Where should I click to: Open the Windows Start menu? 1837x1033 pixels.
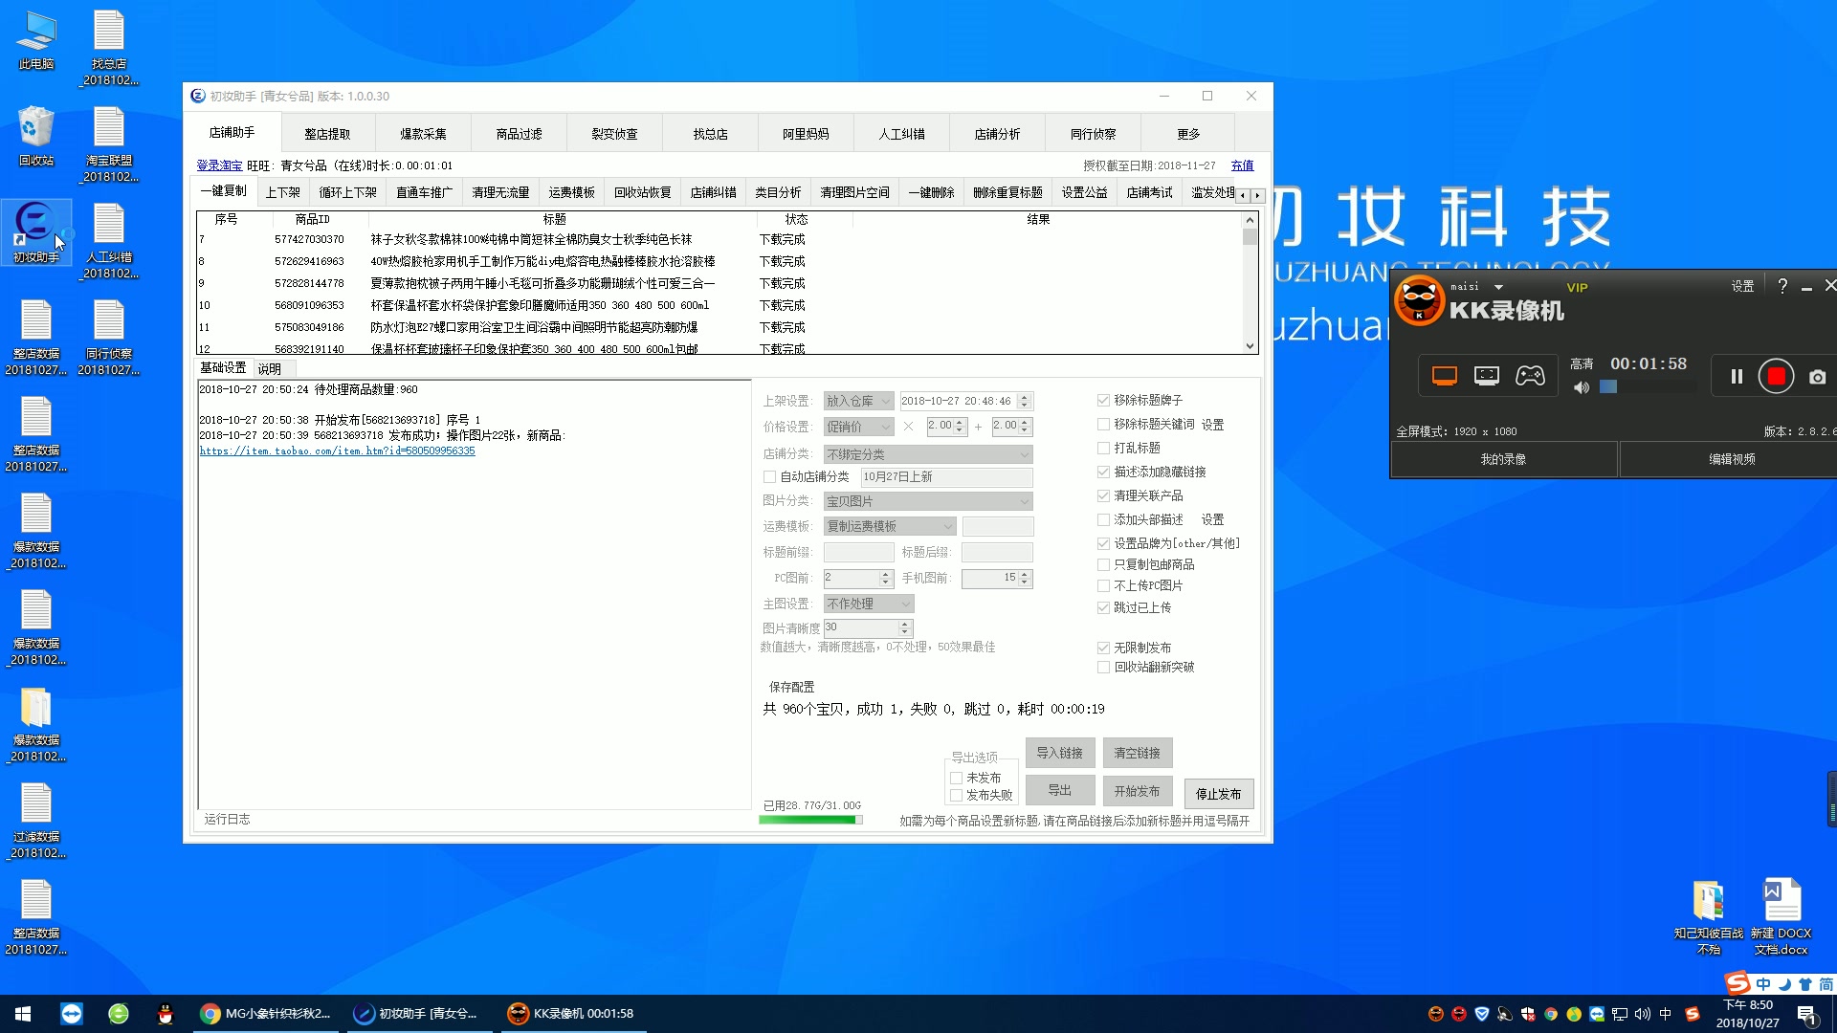coord(23,1014)
